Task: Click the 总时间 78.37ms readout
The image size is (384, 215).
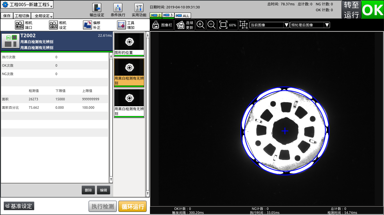Action: 281,4
